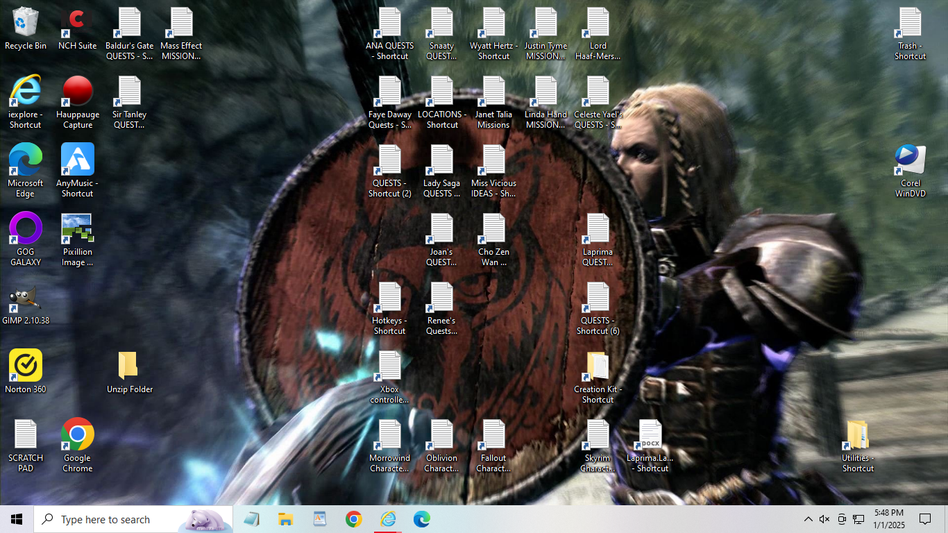
Task: Select Justin Tyme MISSION file icon
Action: point(546,33)
